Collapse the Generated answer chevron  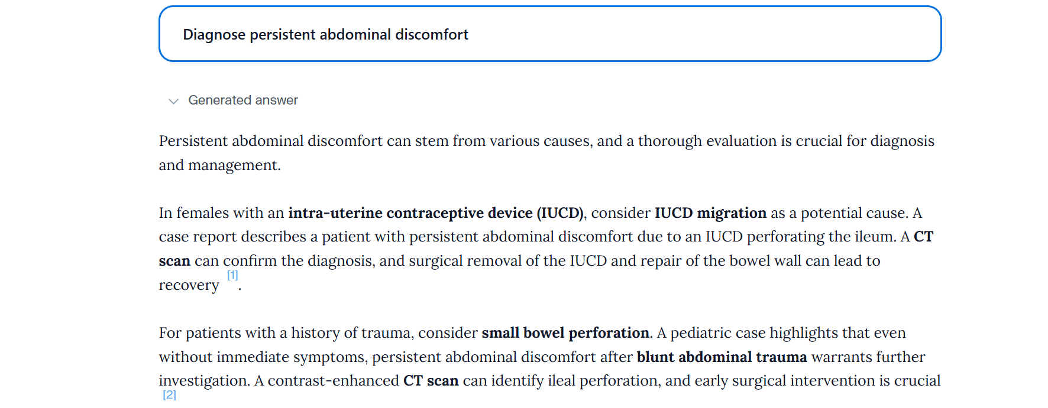click(x=173, y=101)
